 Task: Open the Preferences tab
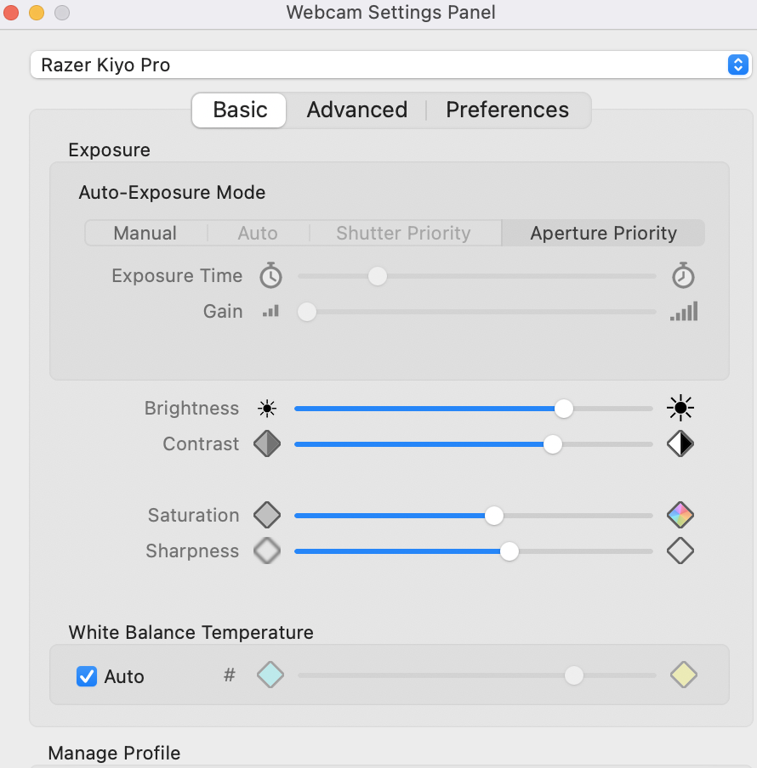tap(507, 110)
